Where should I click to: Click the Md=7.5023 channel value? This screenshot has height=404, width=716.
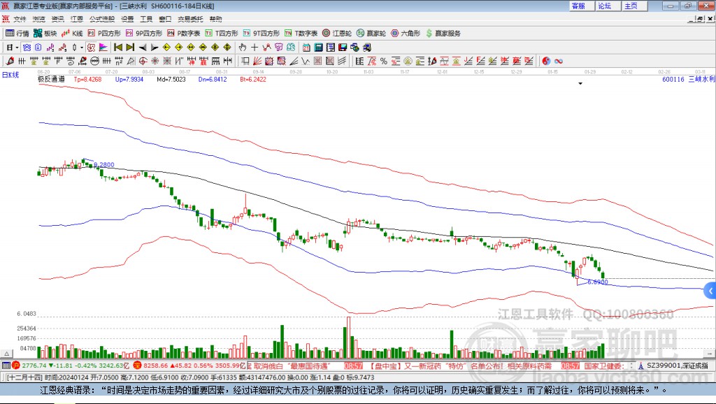[171, 80]
